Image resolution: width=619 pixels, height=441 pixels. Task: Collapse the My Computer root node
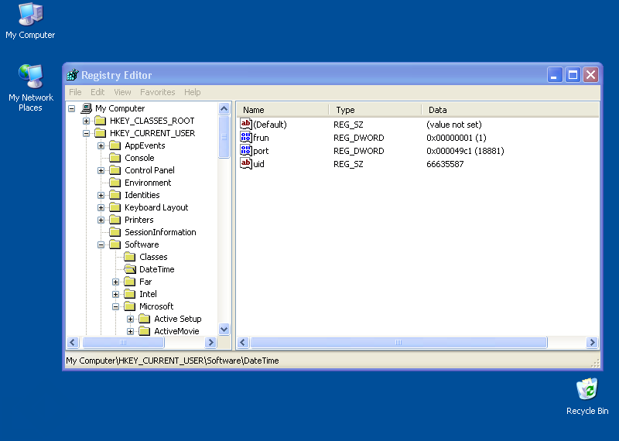[71, 108]
